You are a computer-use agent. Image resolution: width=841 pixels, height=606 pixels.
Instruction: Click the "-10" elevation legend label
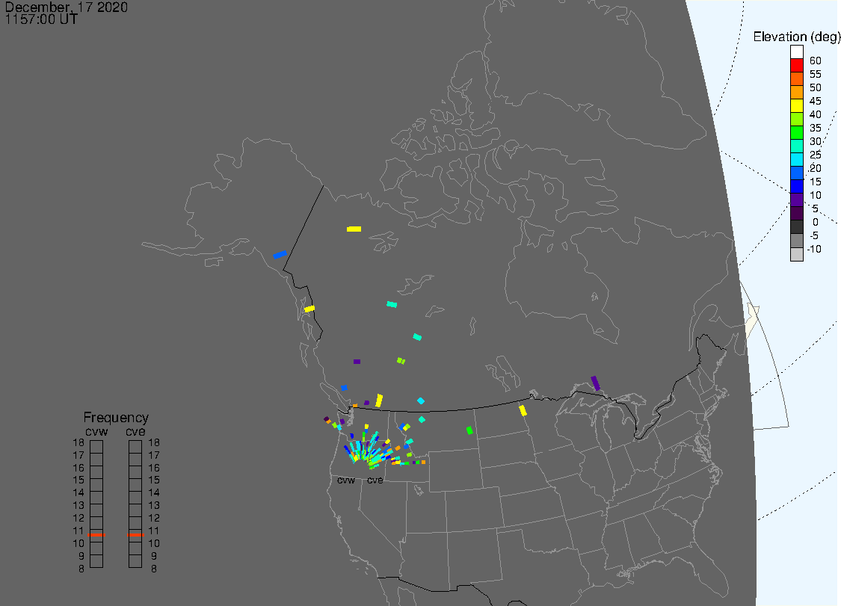(813, 249)
